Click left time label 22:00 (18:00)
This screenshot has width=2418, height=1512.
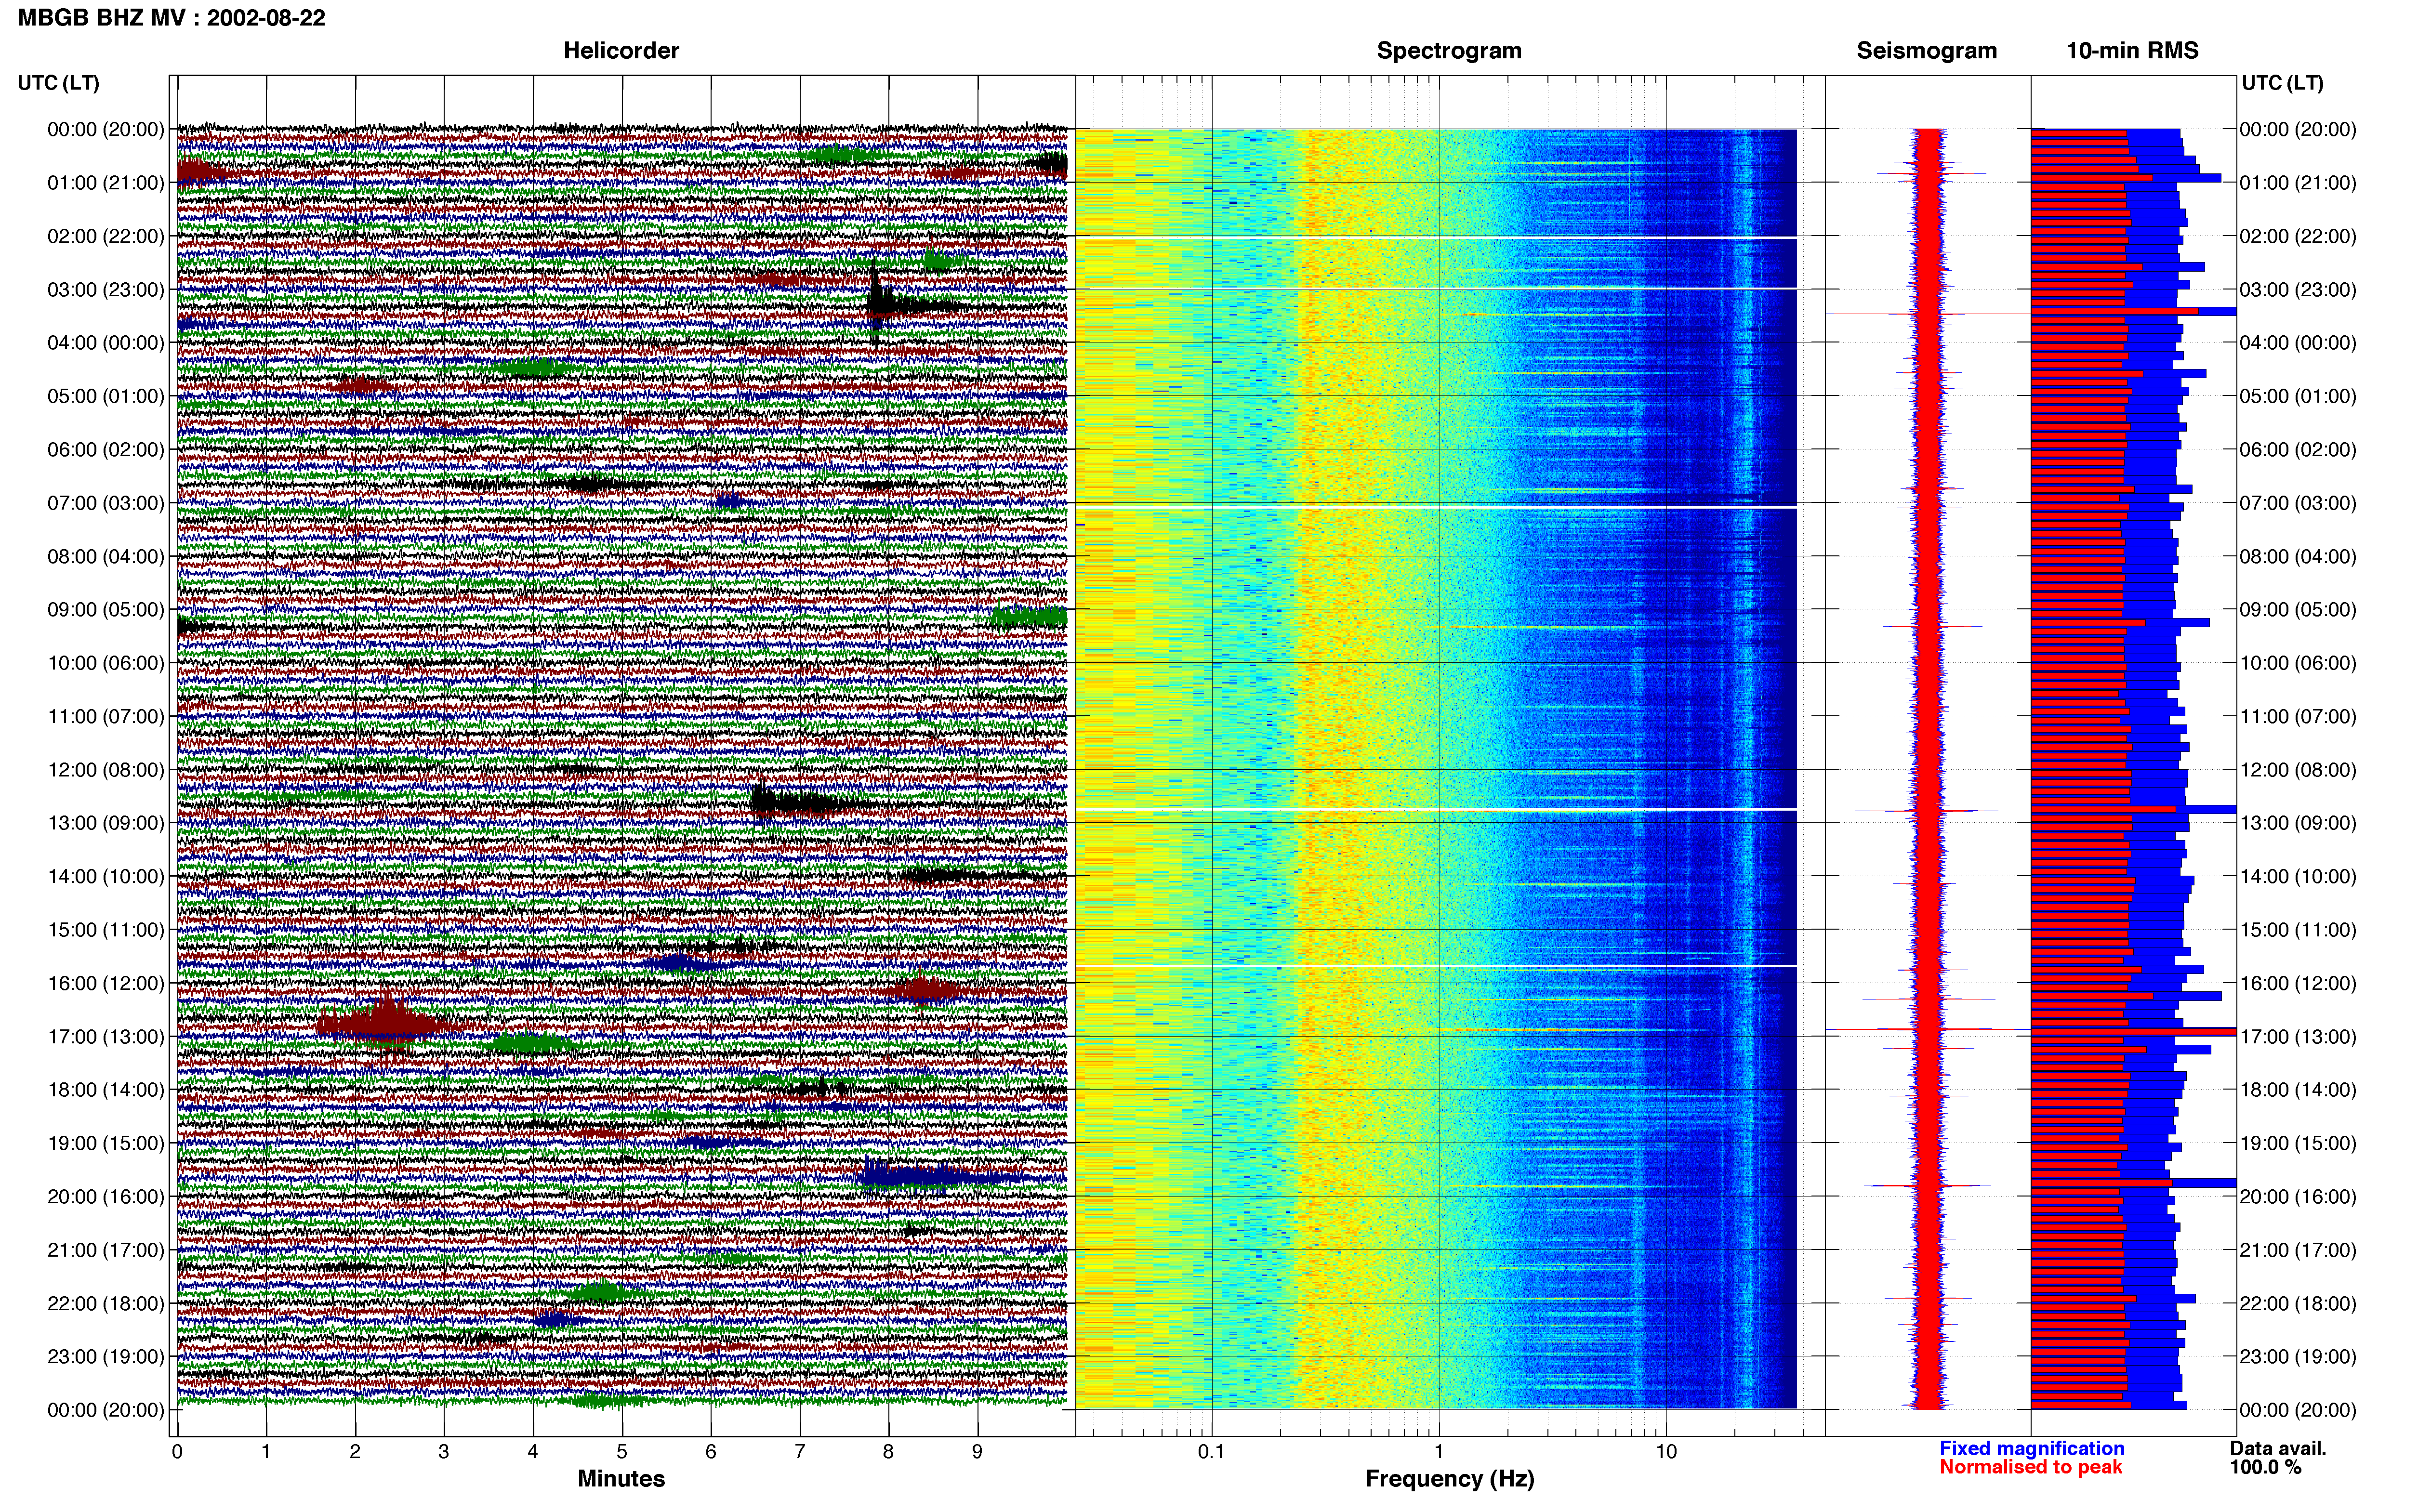click(106, 1304)
